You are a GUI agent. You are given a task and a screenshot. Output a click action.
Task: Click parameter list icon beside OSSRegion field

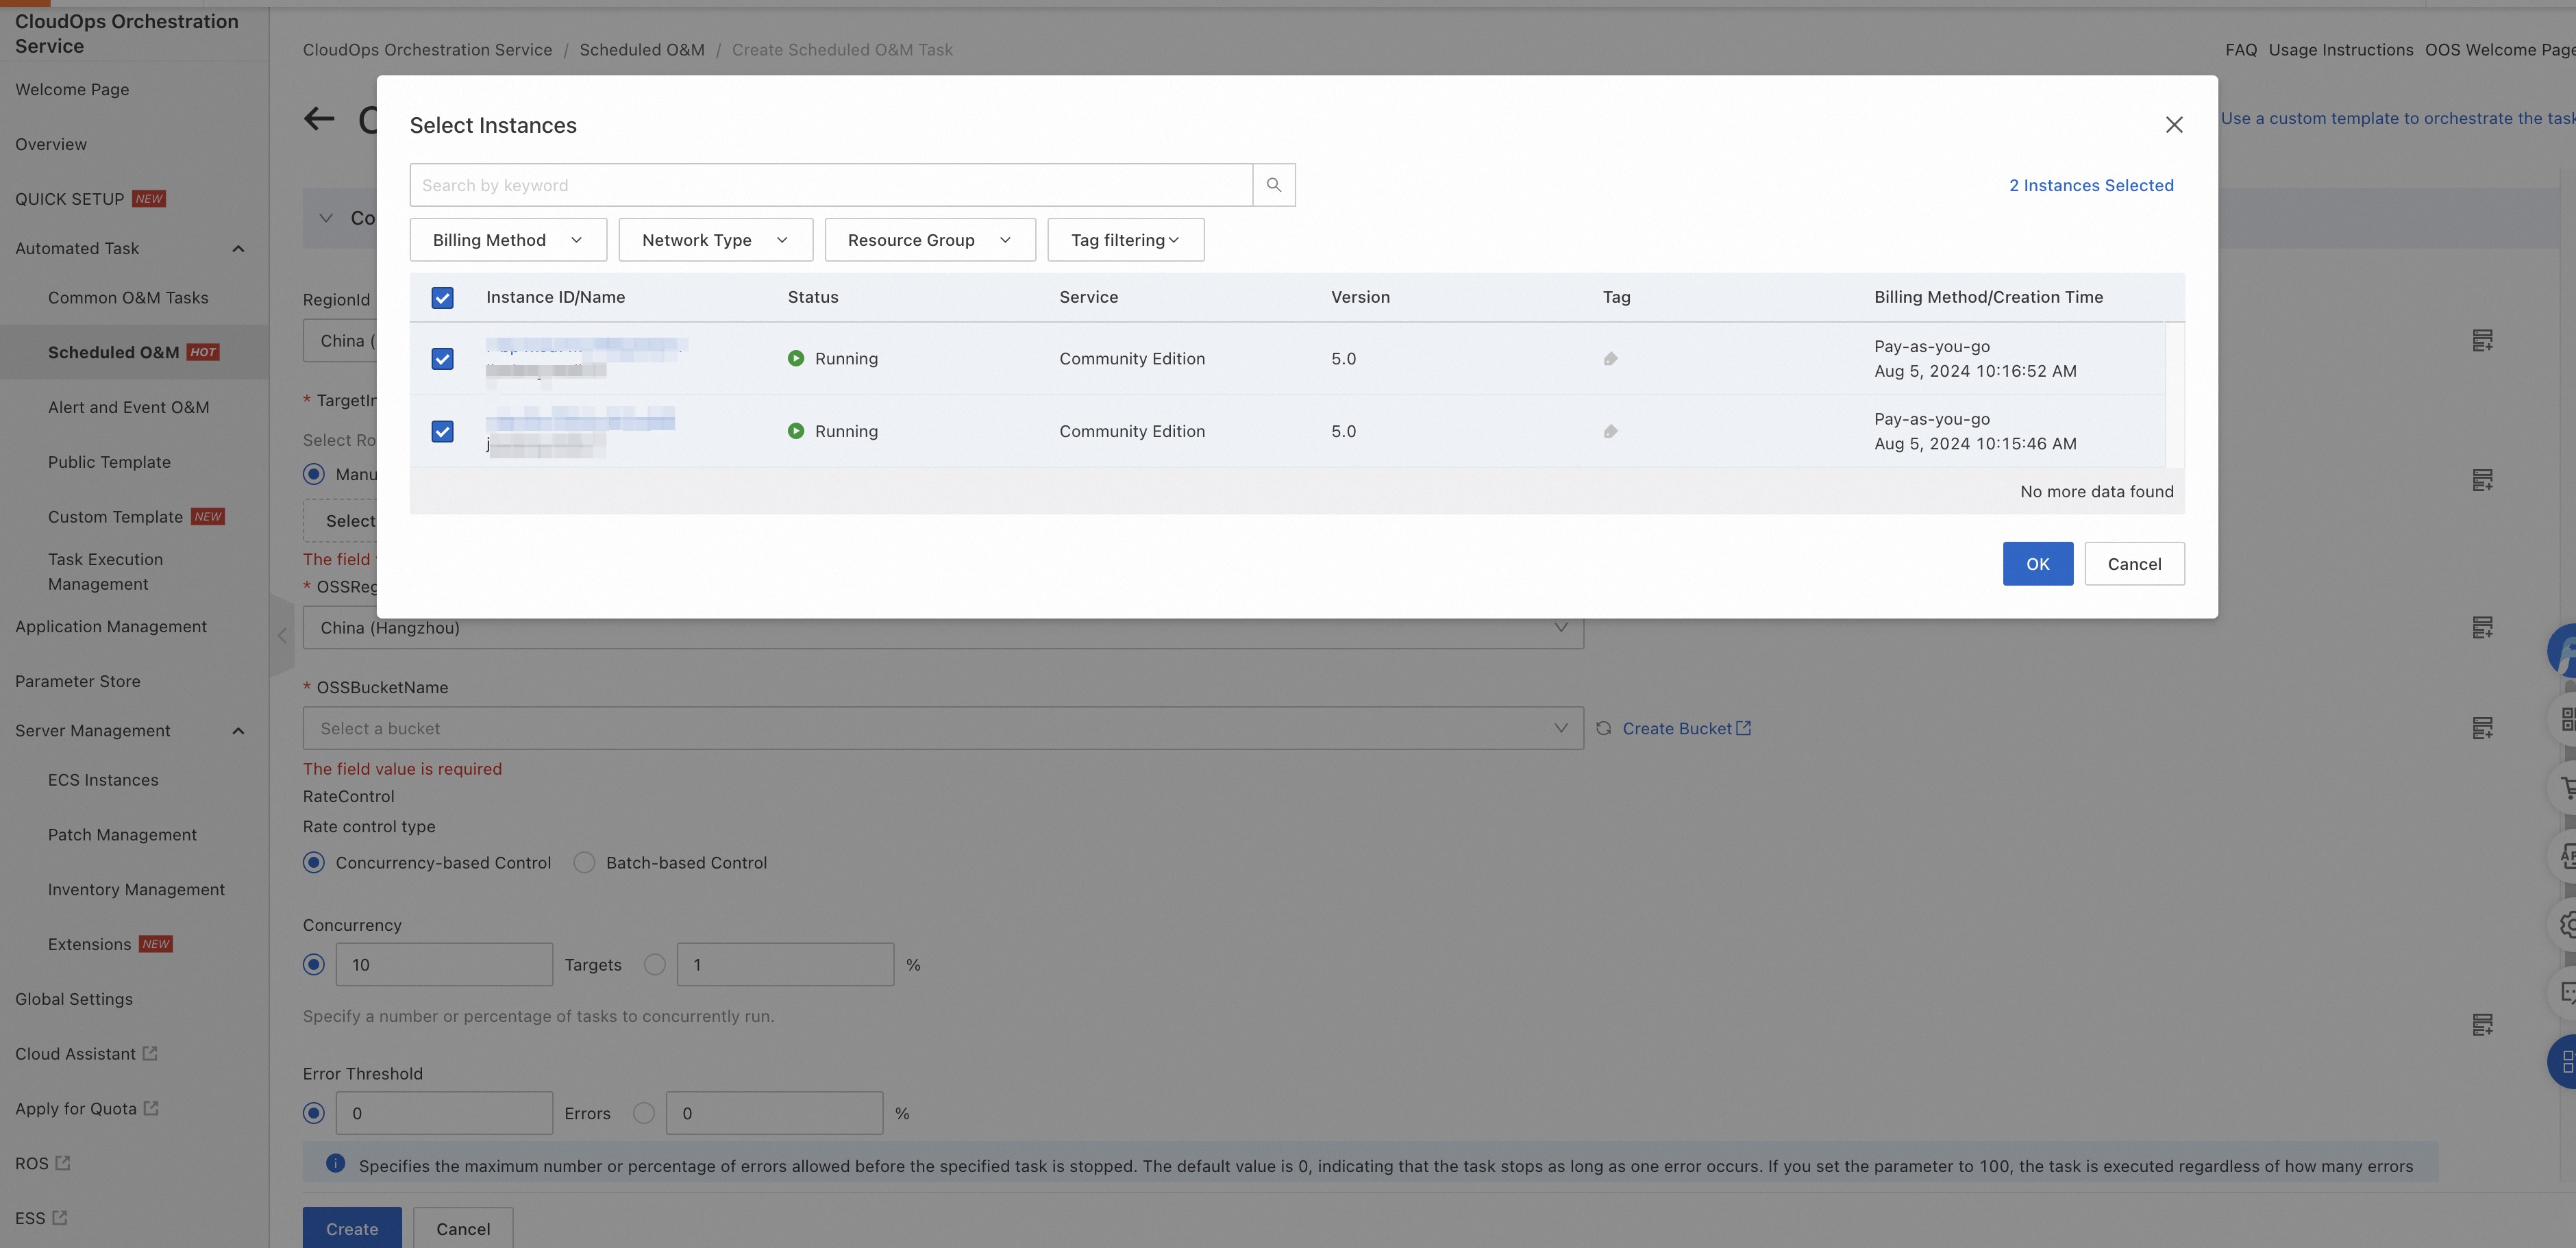point(2482,628)
